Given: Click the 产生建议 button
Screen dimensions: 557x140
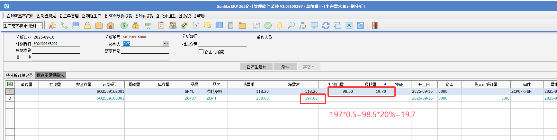Looking at the screenshot, I should (x=256, y=67).
